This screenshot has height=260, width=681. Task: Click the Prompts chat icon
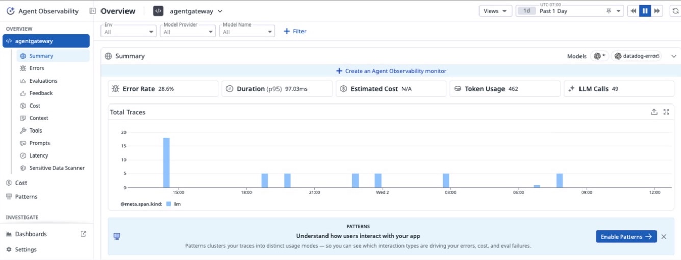[23, 143]
